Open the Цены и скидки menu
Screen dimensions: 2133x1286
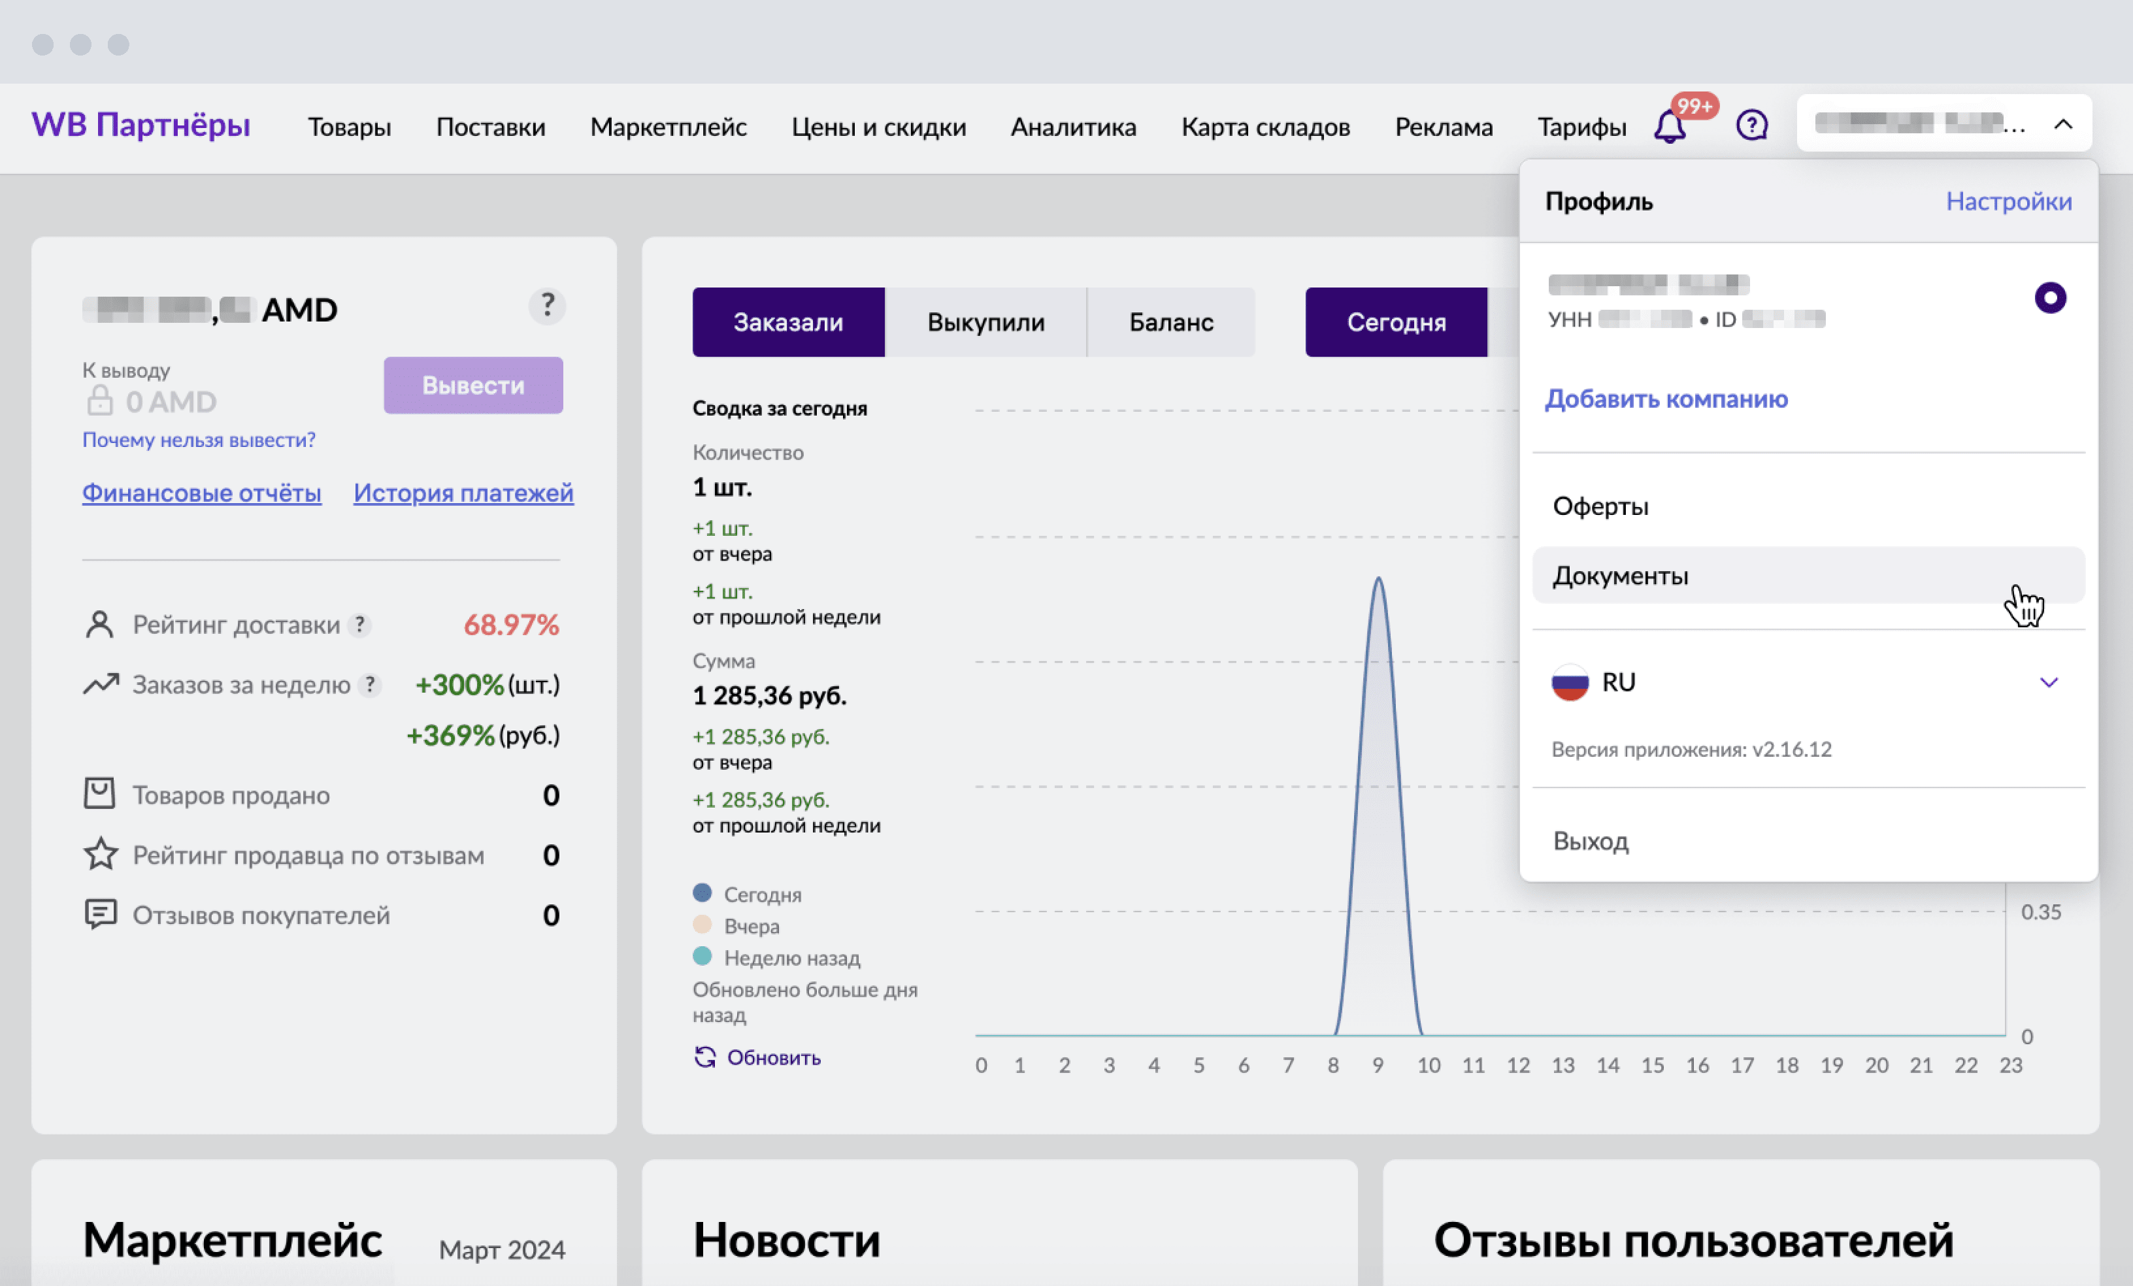[x=879, y=127]
